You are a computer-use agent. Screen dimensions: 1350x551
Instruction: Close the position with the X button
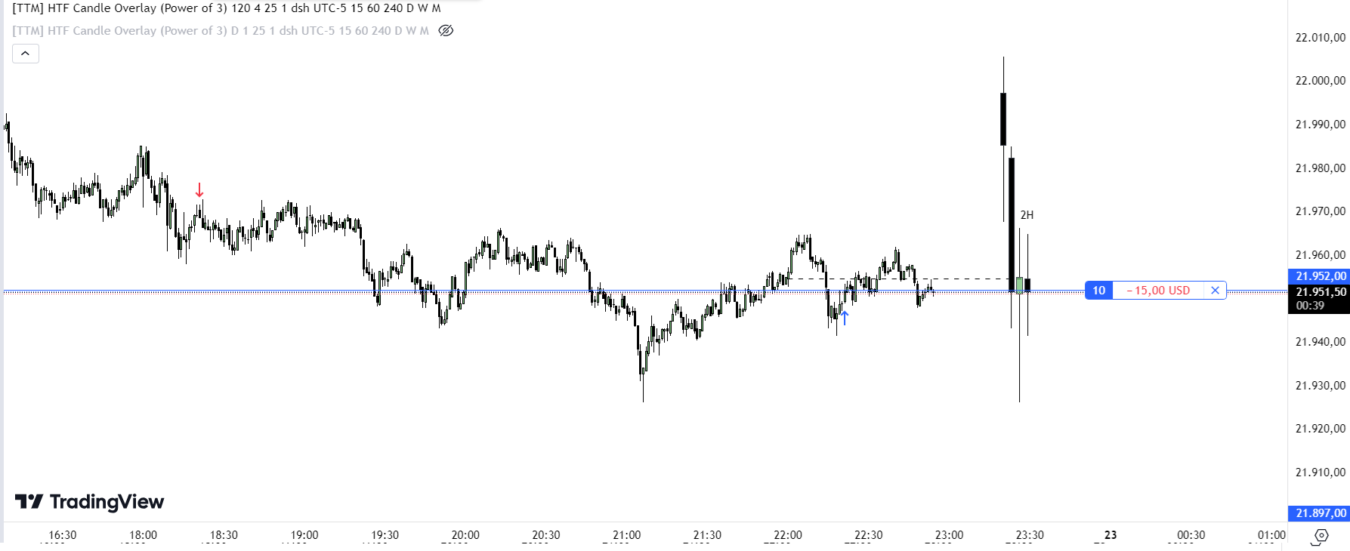click(1215, 291)
